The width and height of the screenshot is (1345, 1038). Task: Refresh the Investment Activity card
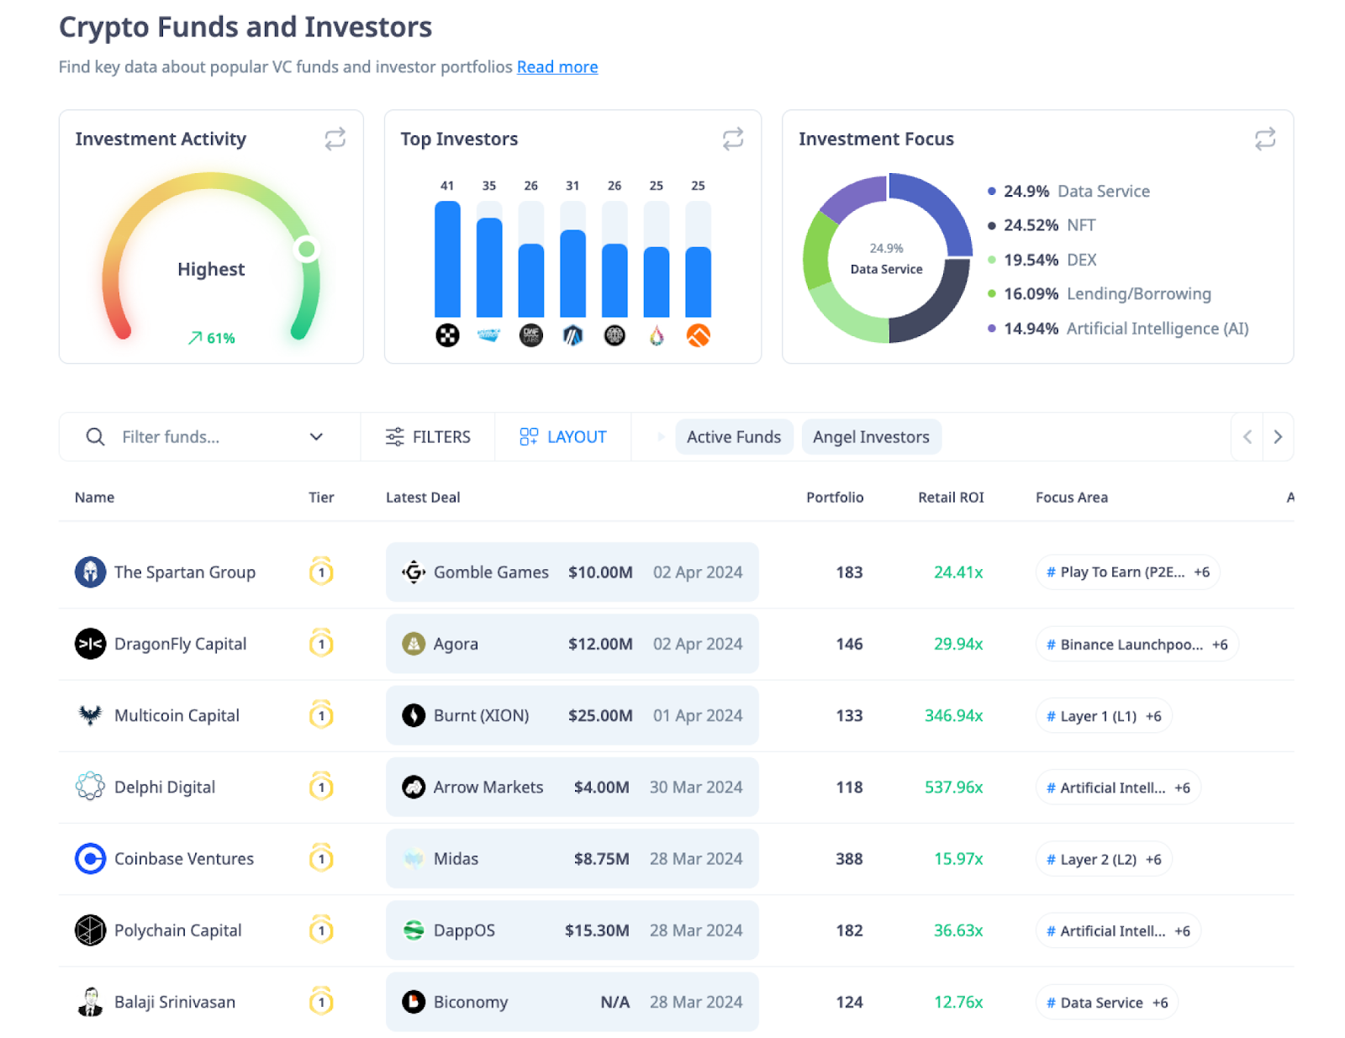coord(335,139)
